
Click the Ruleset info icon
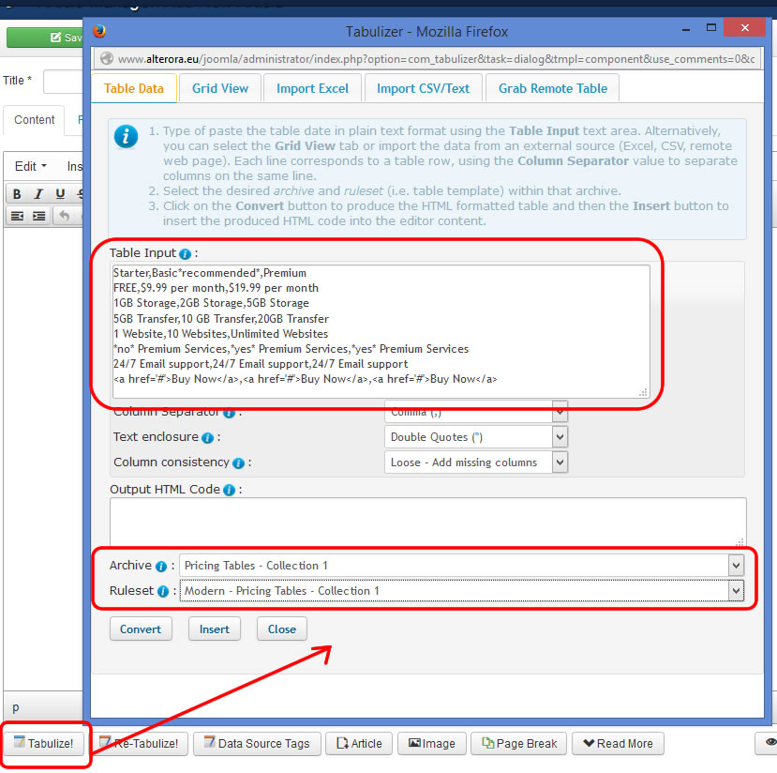tap(163, 592)
